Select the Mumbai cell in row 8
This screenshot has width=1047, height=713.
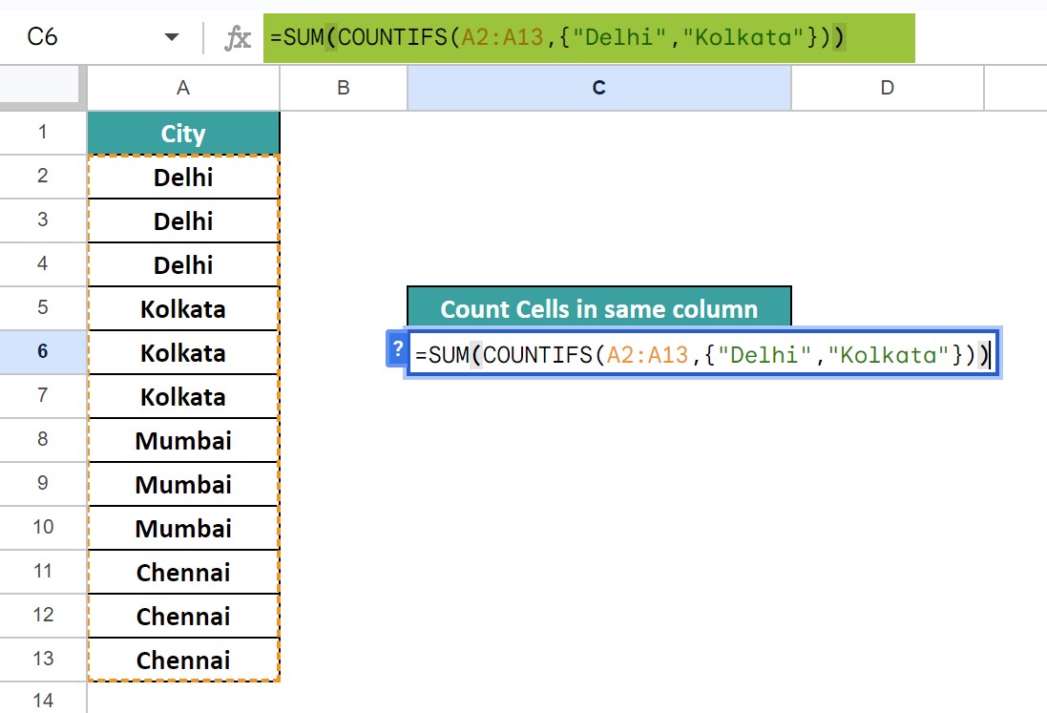(183, 441)
